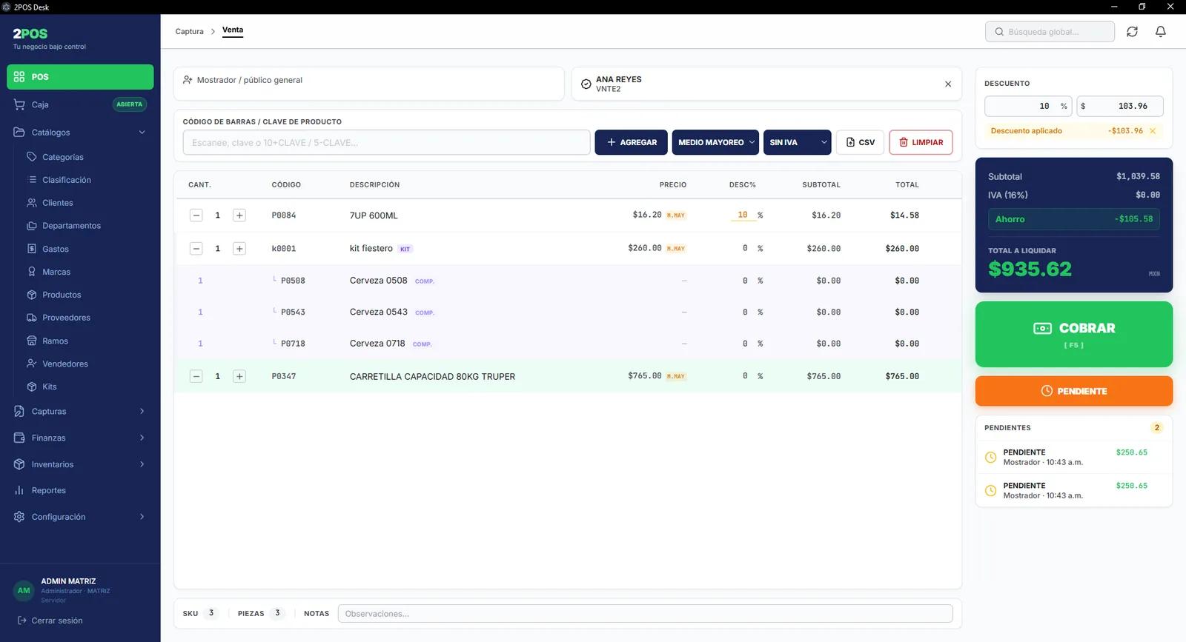Decrease quantity of kit fiestero
Screen dimensions: 1186x642
point(196,249)
